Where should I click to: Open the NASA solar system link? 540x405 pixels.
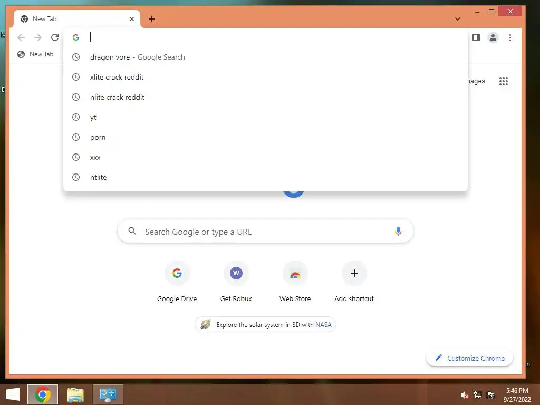click(x=323, y=325)
